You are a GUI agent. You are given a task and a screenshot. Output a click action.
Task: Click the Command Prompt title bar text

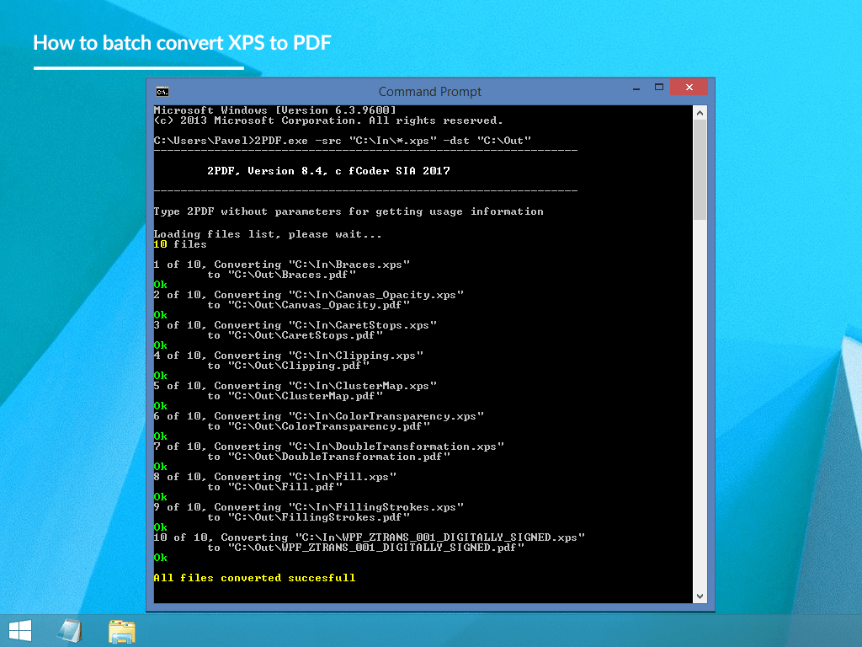point(430,92)
